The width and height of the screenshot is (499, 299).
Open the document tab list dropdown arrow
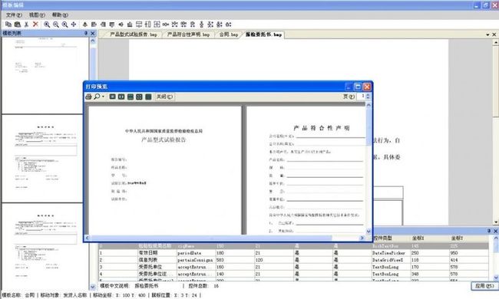click(x=487, y=34)
